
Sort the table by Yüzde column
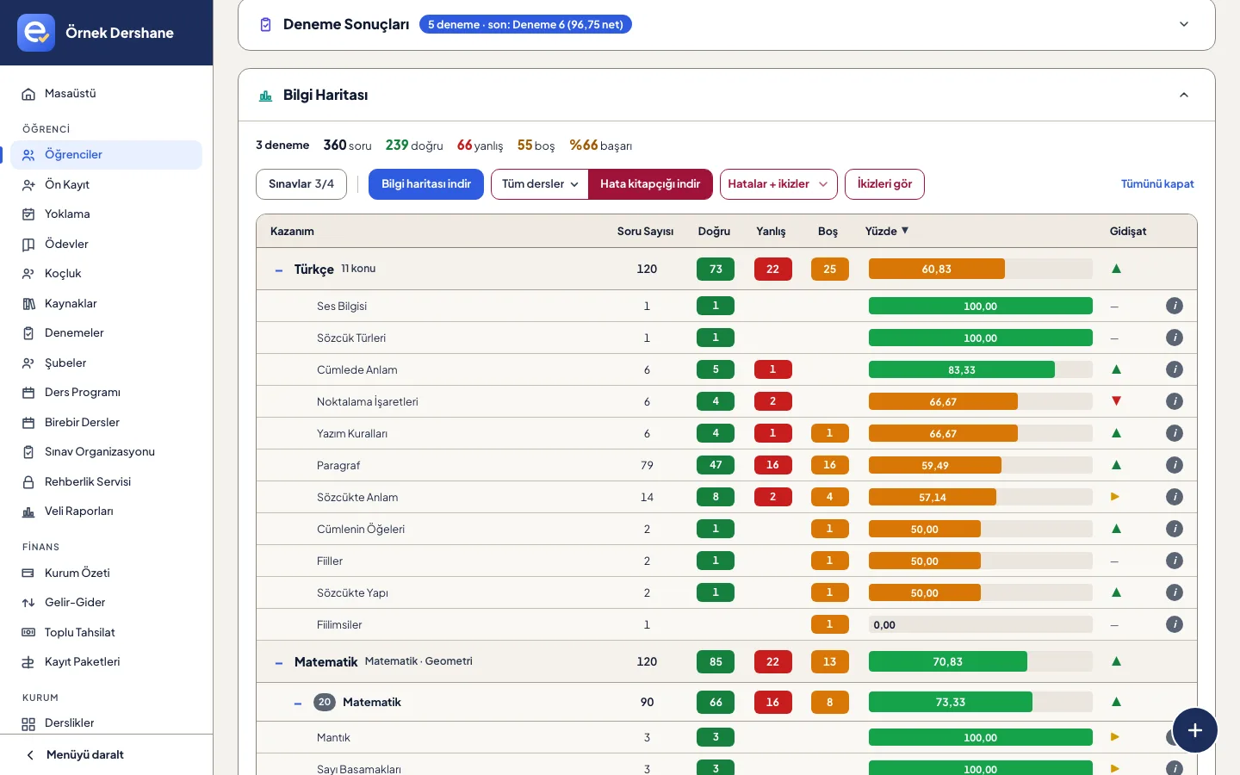887,231
